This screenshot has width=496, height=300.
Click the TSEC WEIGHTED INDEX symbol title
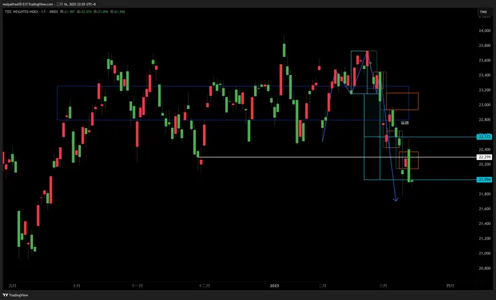point(22,11)
